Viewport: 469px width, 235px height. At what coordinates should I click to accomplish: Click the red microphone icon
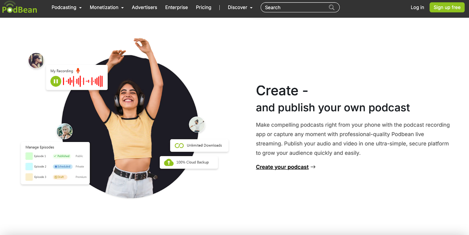[x=78, y=71]
